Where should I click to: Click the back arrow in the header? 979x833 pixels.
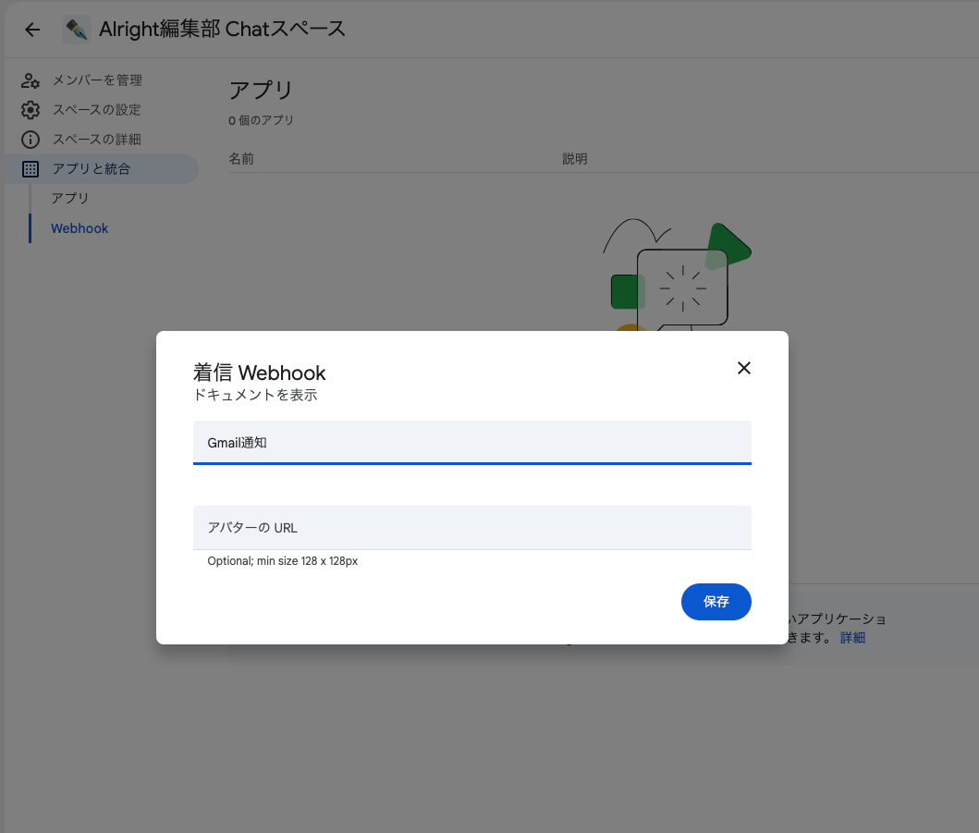(31, 29)
